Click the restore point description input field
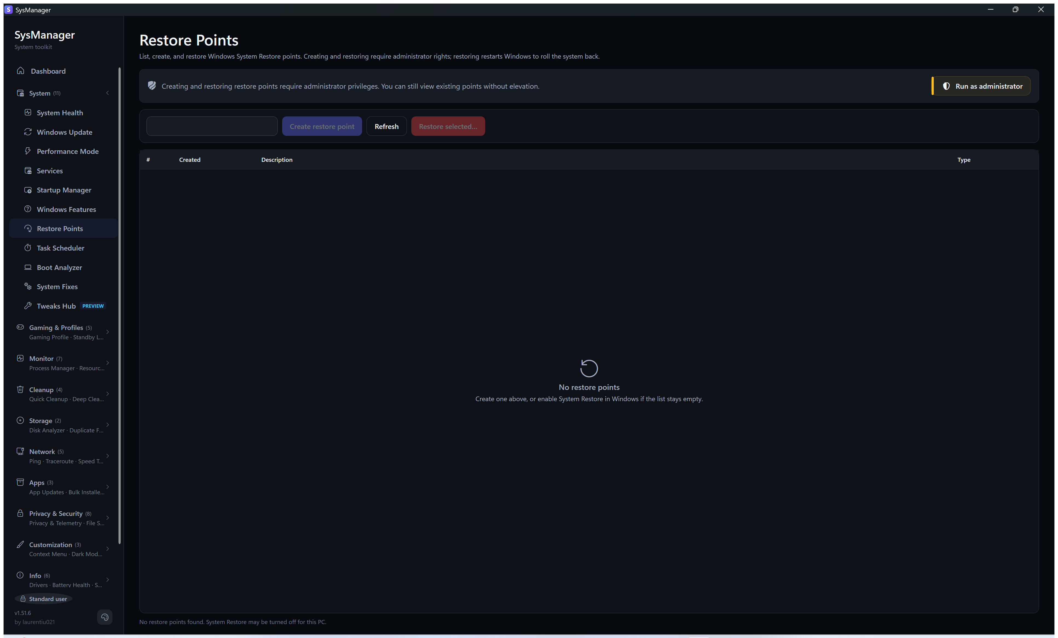The width and height of the screenshot is (1058, 638). tap(212, 126)
